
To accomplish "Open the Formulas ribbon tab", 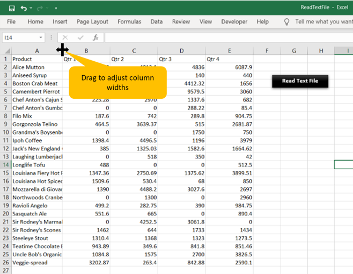I will [129, 22].
